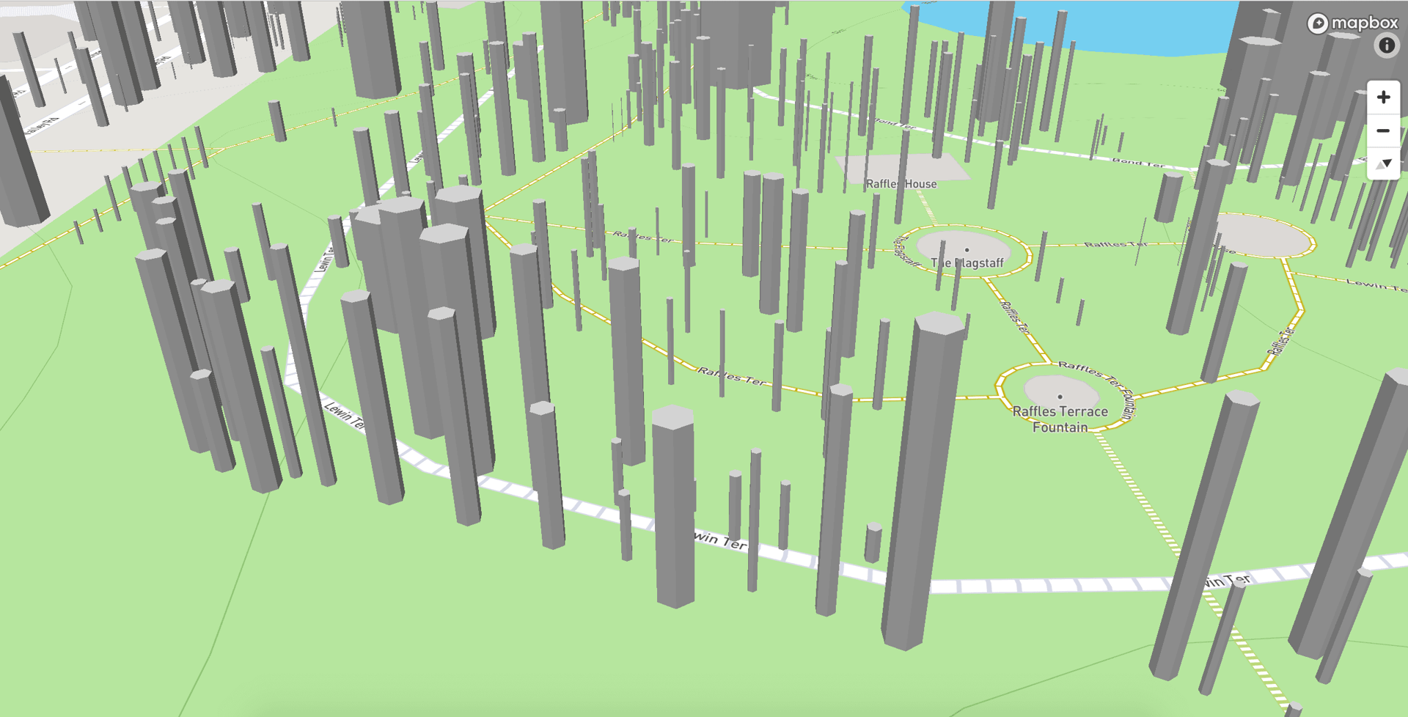Open the attribution info icon
The height and width of the screenshot is (717, 1408).
tap(1386, 45)
